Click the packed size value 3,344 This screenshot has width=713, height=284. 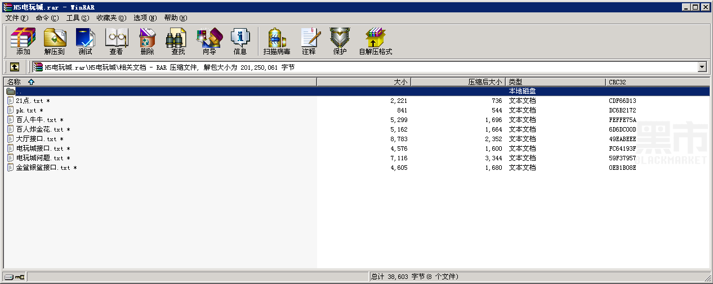point(493,158)
